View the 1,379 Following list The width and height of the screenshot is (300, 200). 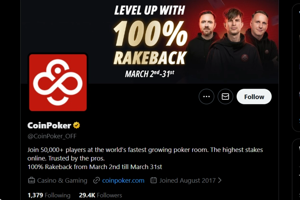(x=49, y=195)
